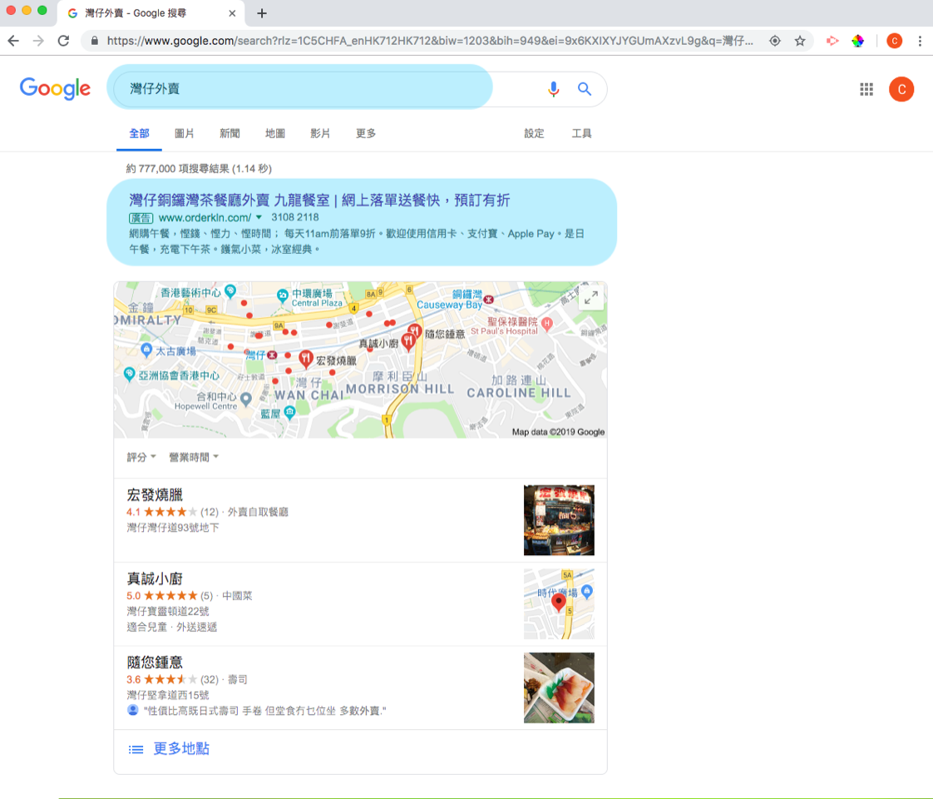The width and height of the screenshot is (933, 799).
Task: Click the browser address bar URL
Action: [430, 41]
